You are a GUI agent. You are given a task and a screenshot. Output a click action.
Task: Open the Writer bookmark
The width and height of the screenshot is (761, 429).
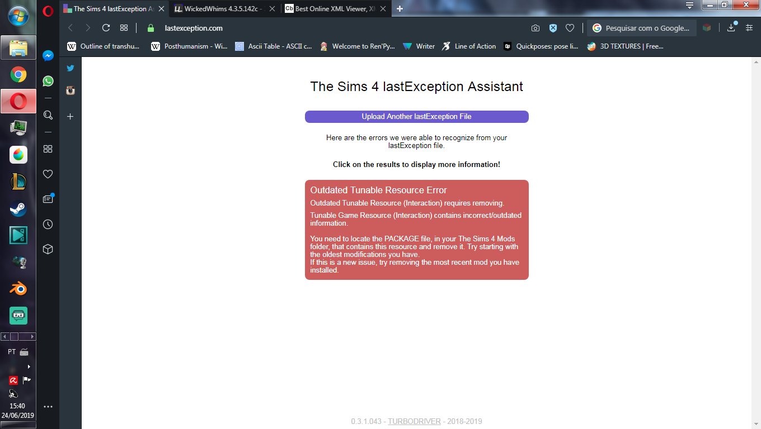tap(419, 46)
